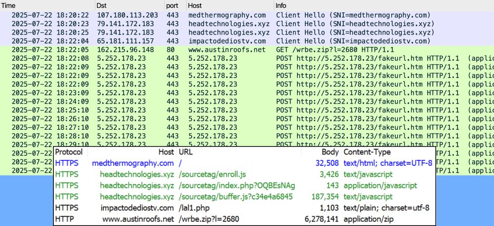The image size is (494, 226).
Task: Click the /wrbe.zip?l=2680 URL in overlay table
Action: 209,219
